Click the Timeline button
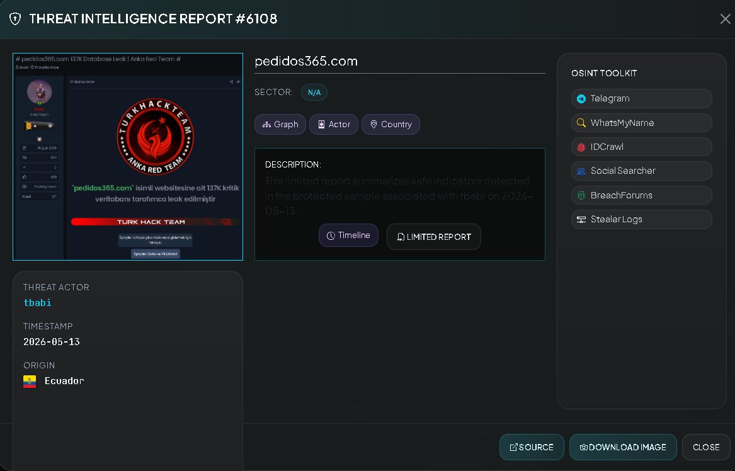Screen dimensions: 735x471 348,235
